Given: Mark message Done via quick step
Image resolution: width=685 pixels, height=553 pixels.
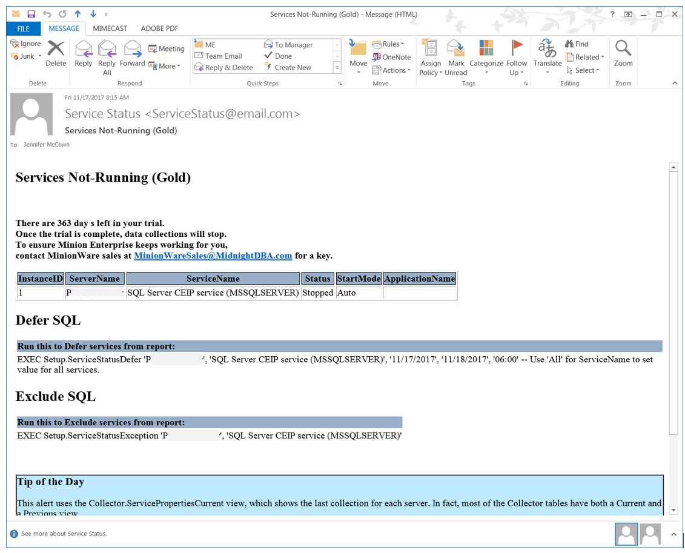Looking at the screenshot, I should 278,56.
